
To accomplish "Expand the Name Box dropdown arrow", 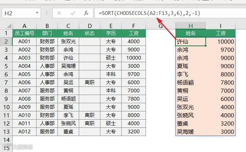I will (37, 13).
